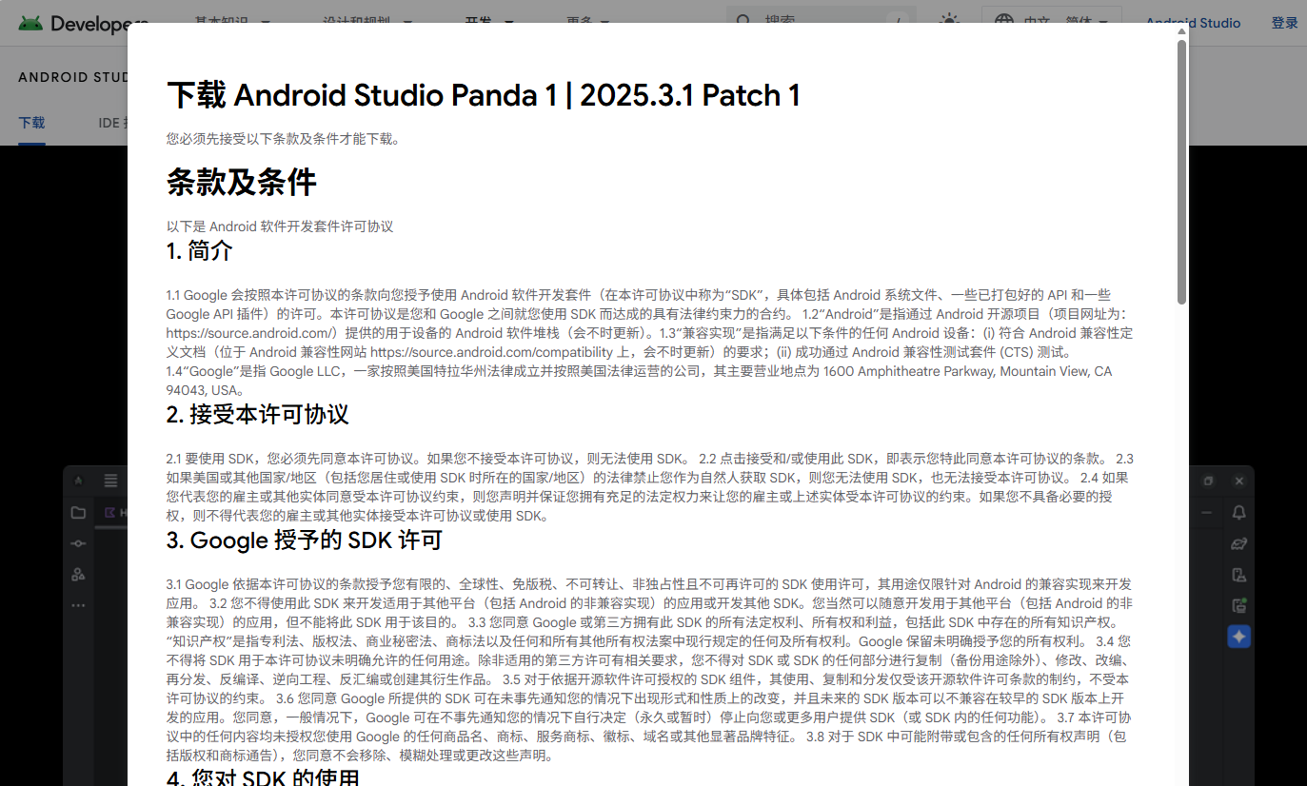Click the blue Gemini sparkle icon
Image resolution: width=1307 pixels, height=786 pixels.
(1238, 637)
